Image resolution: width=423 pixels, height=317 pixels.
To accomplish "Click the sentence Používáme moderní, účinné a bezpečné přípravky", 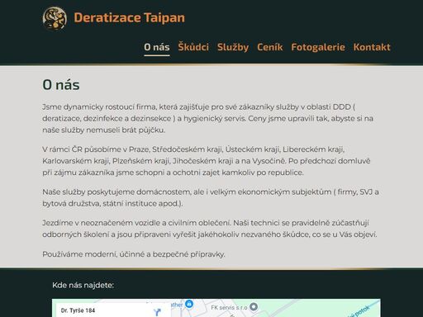I will pos(134,254).
